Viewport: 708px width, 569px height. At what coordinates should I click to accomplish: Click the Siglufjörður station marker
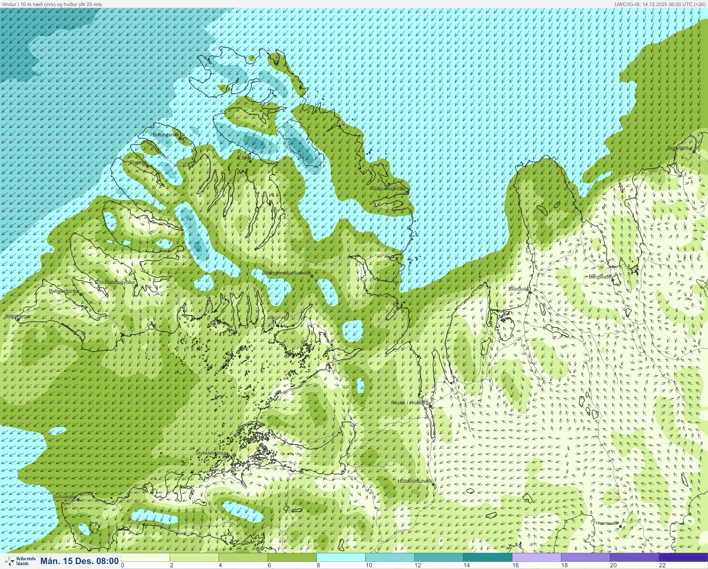tap(695, 151)
